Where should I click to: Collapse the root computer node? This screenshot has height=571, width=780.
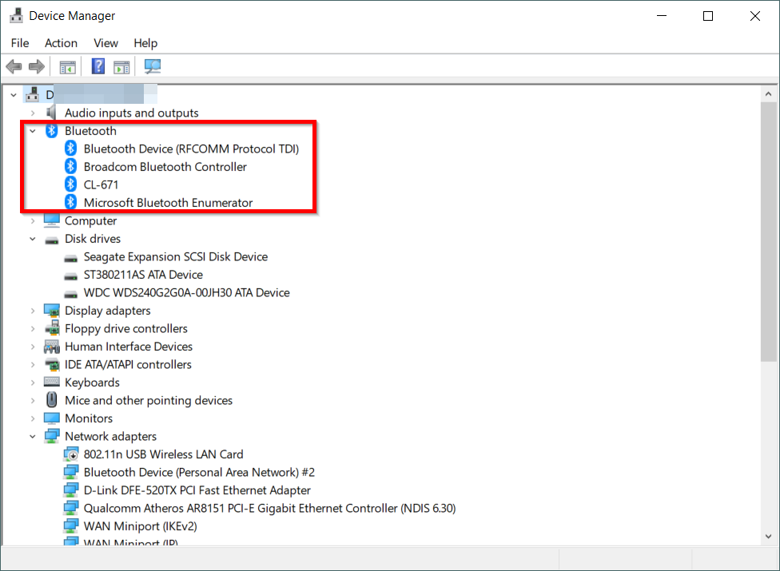tap(14, 94)
